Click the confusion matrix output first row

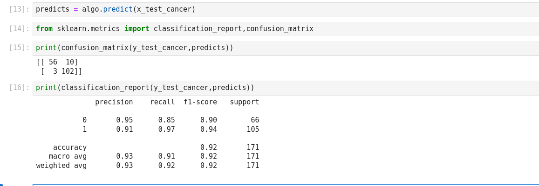coord(57,62)
